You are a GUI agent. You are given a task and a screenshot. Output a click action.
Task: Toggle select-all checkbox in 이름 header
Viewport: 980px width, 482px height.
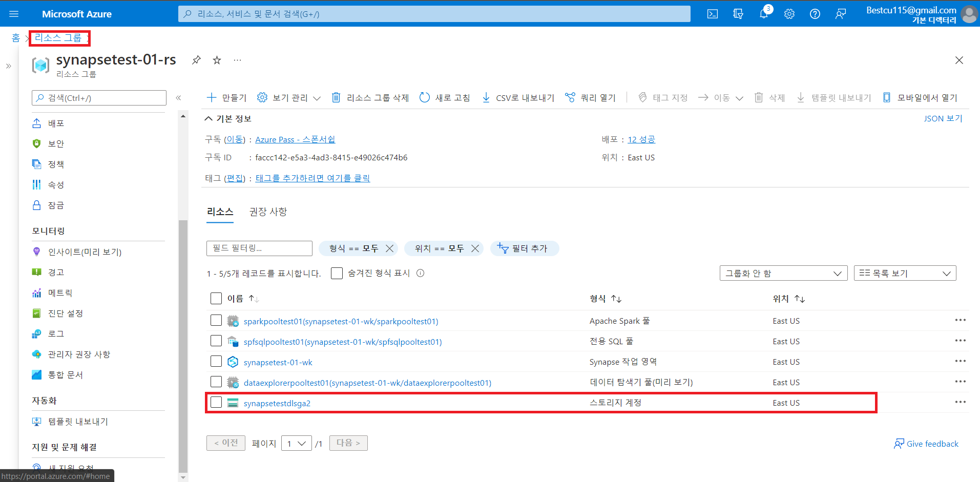point(216,299)
